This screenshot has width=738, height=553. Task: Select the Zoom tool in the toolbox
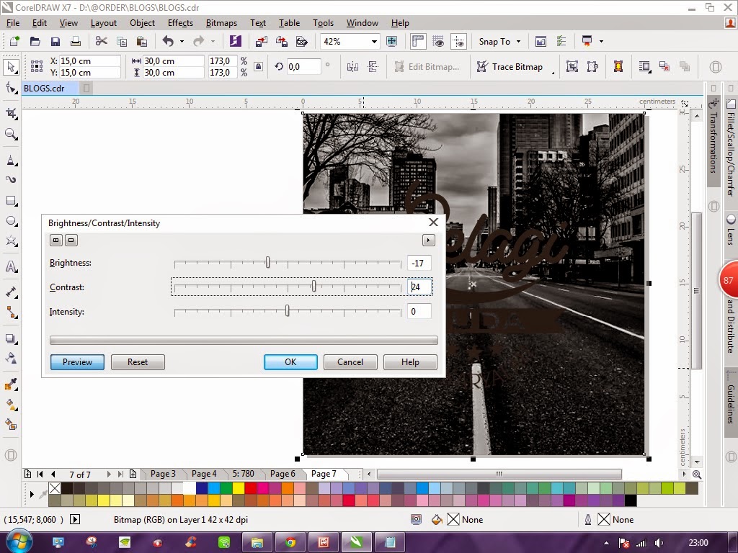click(x=10, y=134)
